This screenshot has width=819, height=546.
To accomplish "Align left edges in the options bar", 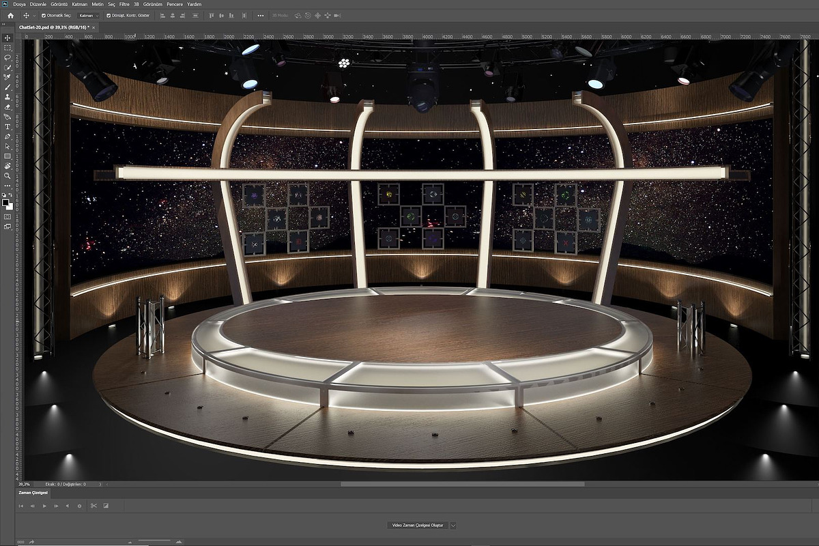I will (162, 16).
